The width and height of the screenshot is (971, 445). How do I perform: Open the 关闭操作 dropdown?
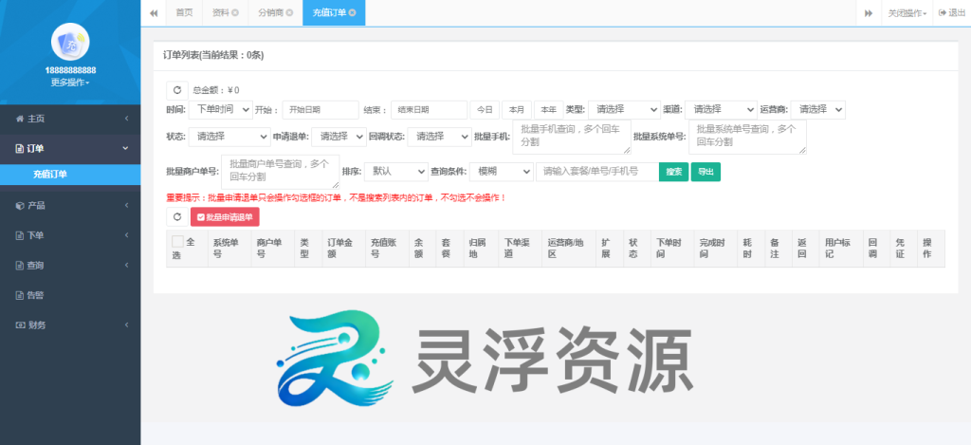pos(907,13)
